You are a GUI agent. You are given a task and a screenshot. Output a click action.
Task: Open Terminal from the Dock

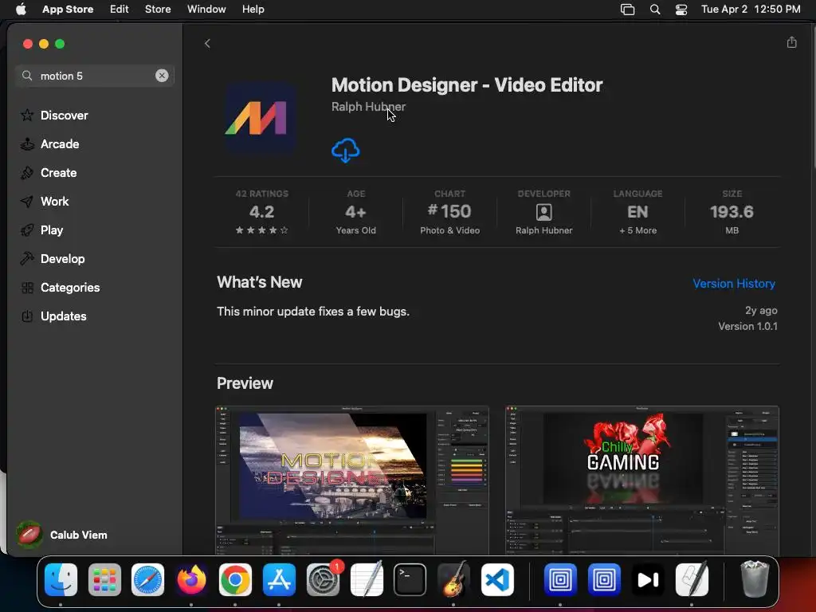click(x=410, y=580)
